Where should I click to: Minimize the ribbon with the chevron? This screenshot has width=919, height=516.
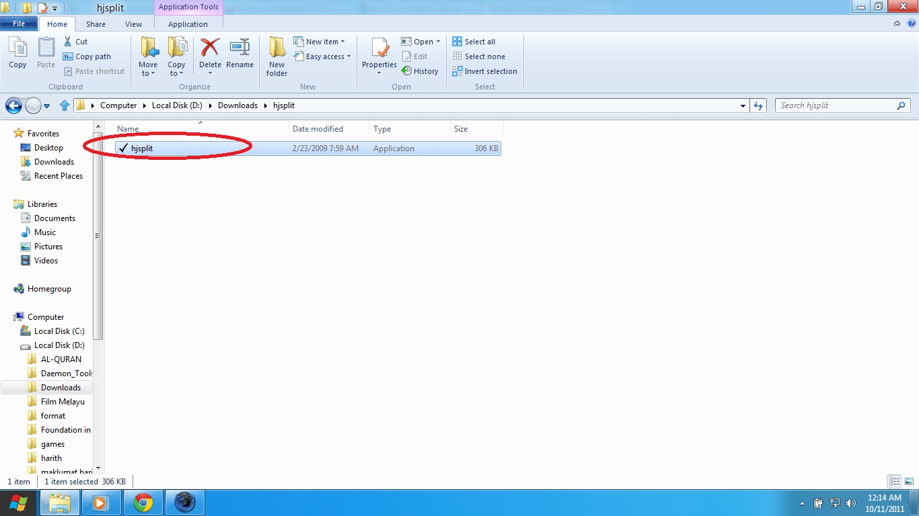[897, 24]
